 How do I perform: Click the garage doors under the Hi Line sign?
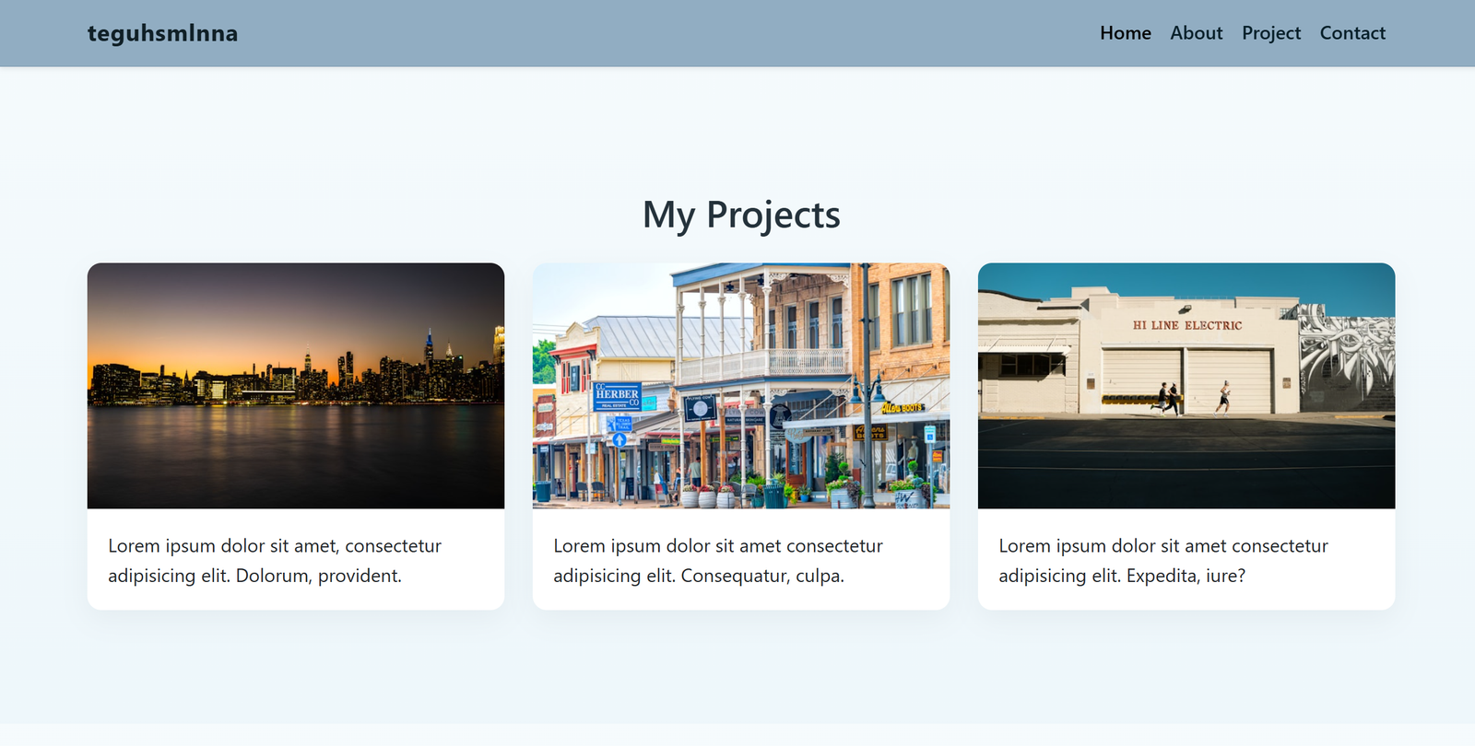(x=1187, y=379)
